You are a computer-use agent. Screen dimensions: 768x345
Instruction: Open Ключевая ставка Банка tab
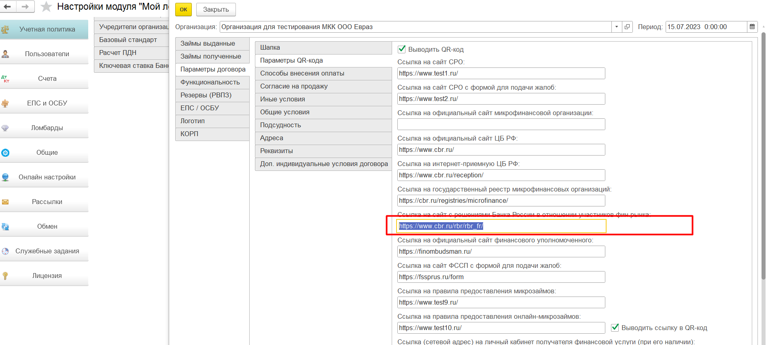click(x=132, y=66)
